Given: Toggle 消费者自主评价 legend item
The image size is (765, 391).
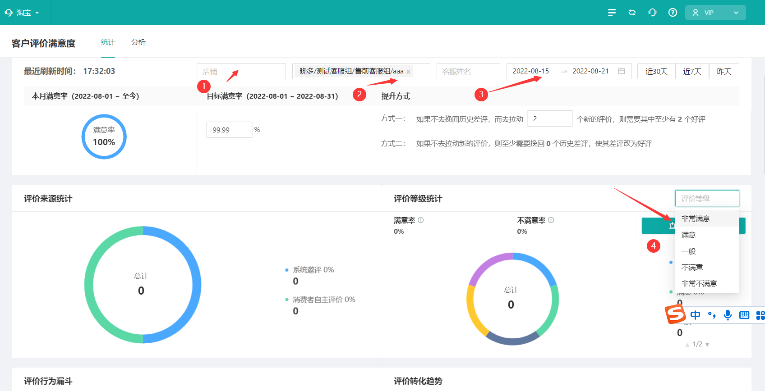Looking at the screenshot, I should click(x=320, y=300).
